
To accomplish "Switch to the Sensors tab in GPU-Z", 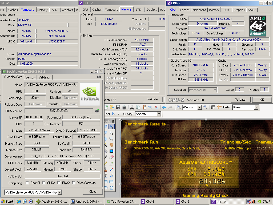I will pos(30,77).
